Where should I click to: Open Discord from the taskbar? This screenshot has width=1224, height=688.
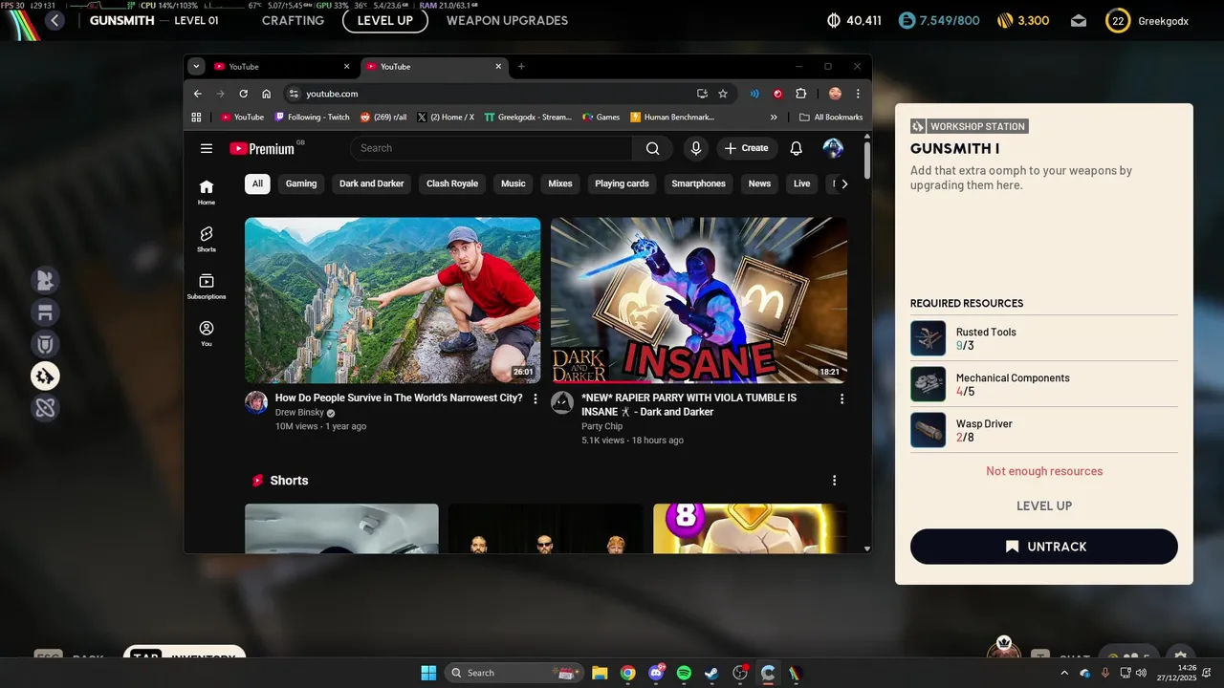656,673
